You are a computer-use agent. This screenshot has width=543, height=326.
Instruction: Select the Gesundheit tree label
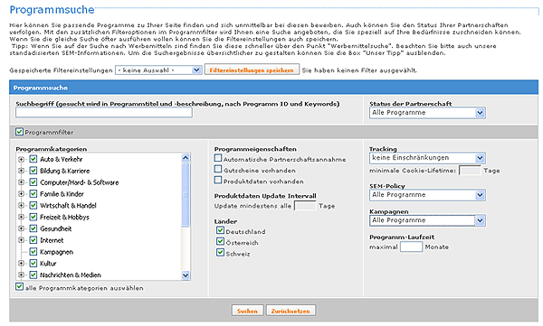(56, 228)
